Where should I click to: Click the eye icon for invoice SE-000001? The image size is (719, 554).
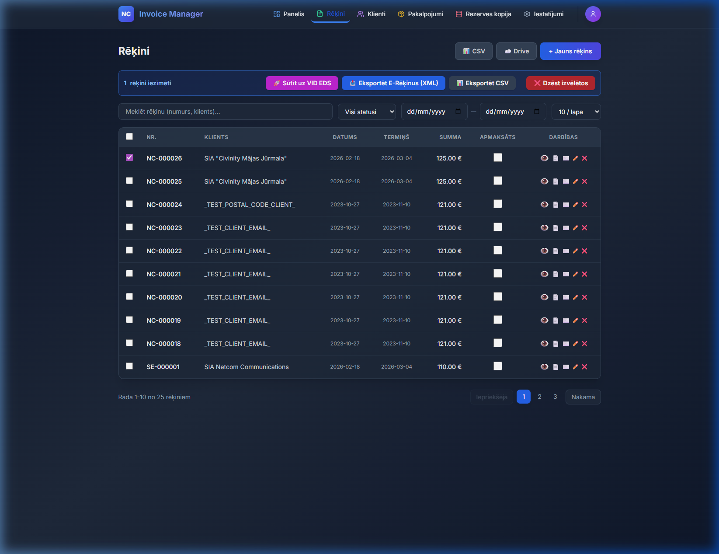click(544, 367)
